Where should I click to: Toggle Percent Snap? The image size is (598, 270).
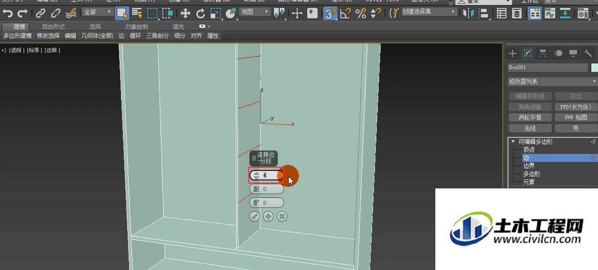(361, 14)
